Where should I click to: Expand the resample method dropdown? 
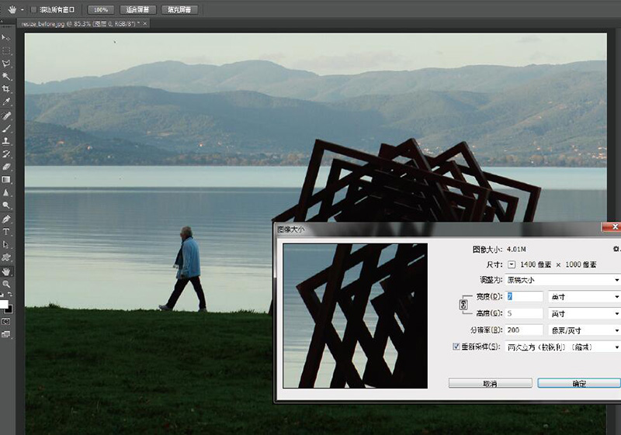[563, 347]
